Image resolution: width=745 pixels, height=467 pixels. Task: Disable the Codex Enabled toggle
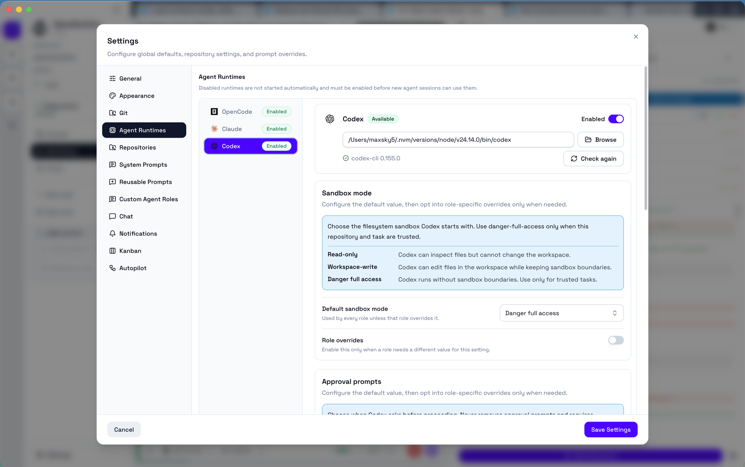pyautogui.click(x=616, y=119)
